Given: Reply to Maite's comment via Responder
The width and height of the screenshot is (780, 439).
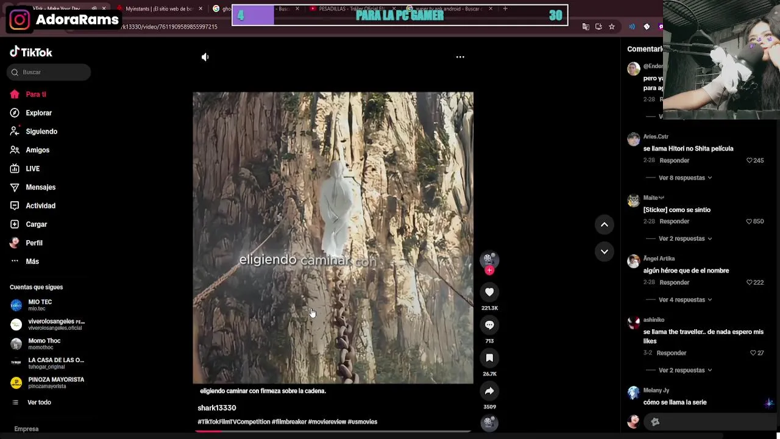Looking at the screenshot, I should click(x=675, y=221).
